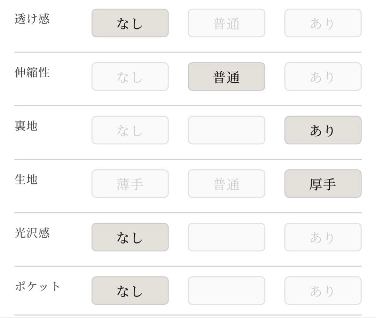The width and height of the screenshot is (376, 318).
Task: Mark 光沢感 as あり
Action: (x=323, y=237)
